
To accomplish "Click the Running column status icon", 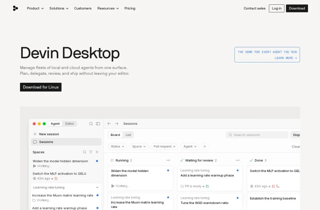I will pos(112,160).
